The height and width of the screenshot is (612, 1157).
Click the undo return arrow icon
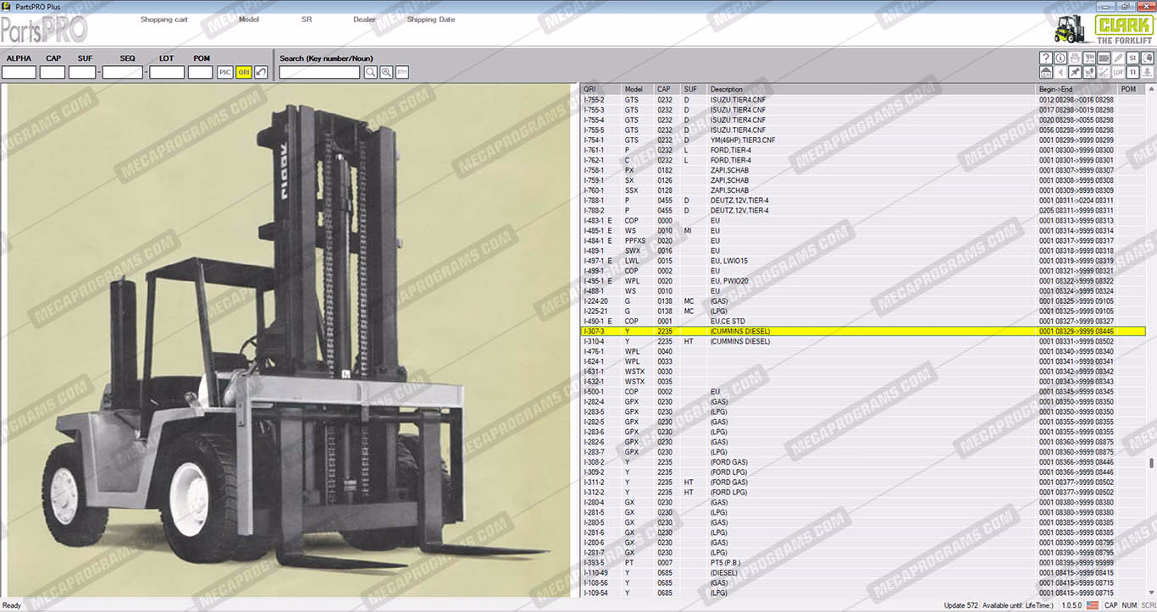tap(261, 72)
